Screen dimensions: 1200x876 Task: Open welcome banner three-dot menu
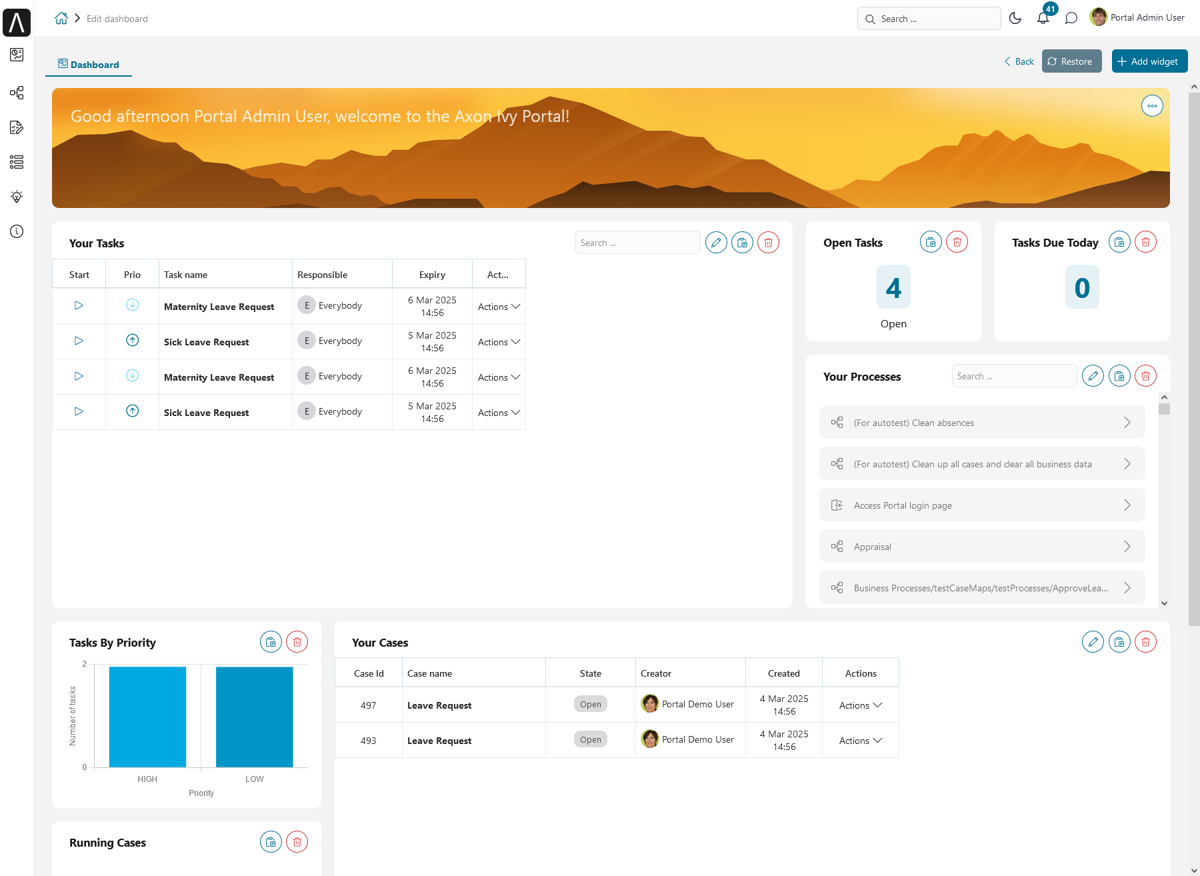coord(1152,105)
